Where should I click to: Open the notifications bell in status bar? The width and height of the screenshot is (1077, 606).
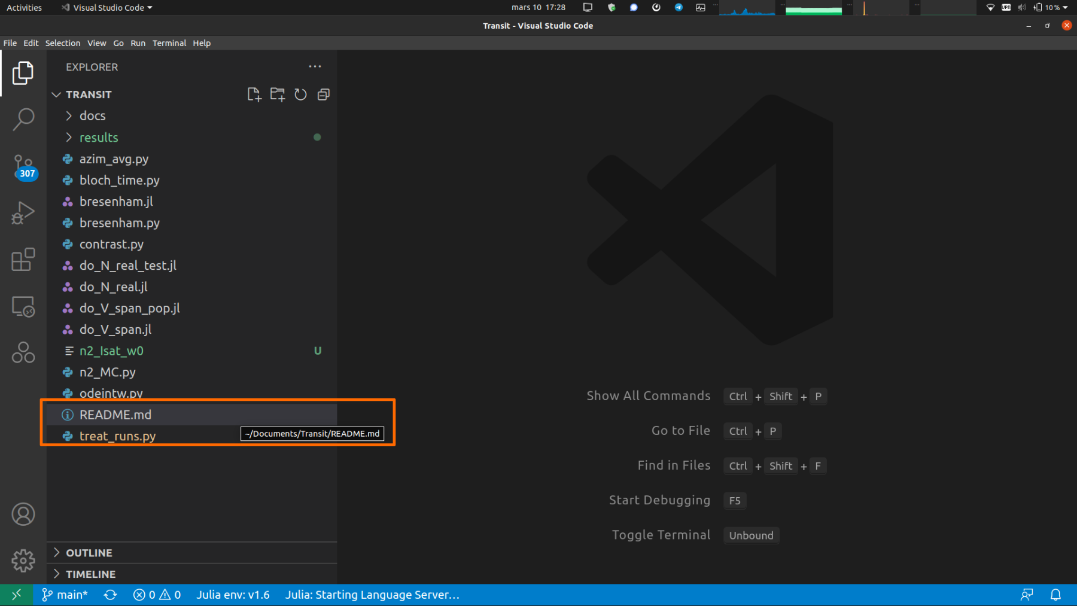pos(1055,595)
